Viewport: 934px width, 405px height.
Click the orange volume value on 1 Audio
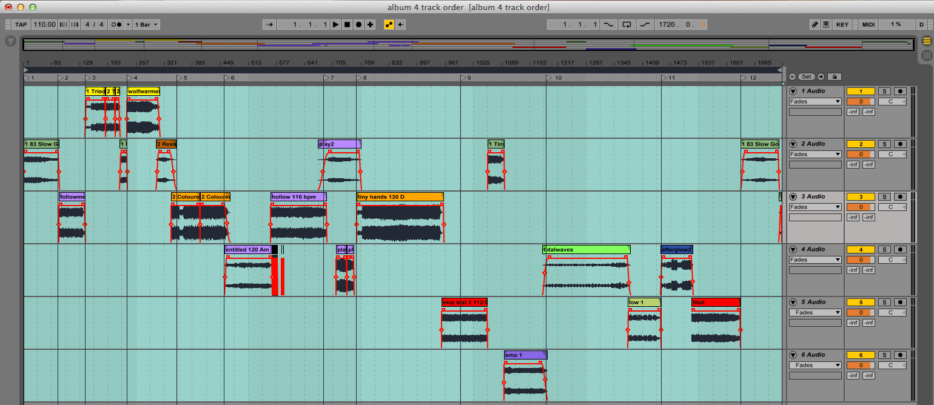coord(861,101)
